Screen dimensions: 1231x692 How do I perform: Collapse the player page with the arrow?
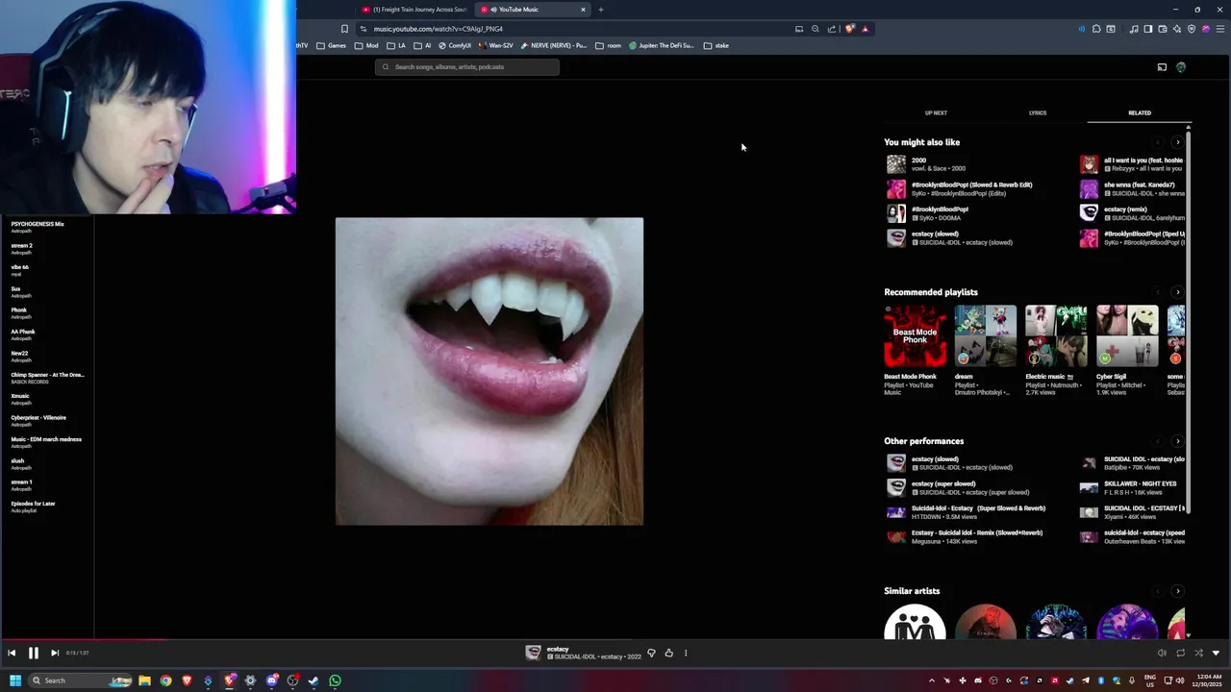click(1217, 653)
